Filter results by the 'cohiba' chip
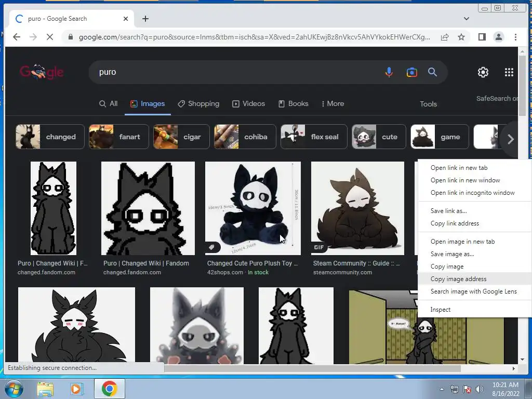This screenshot has height=399, width=532. coord(245,137)
